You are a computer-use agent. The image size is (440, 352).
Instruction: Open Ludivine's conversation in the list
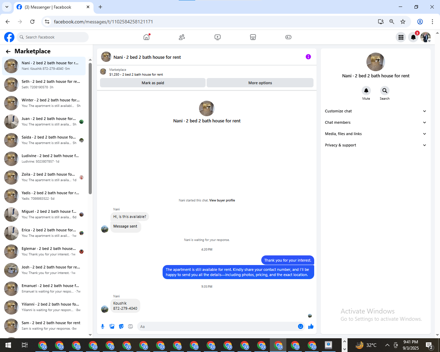point(44,158)
